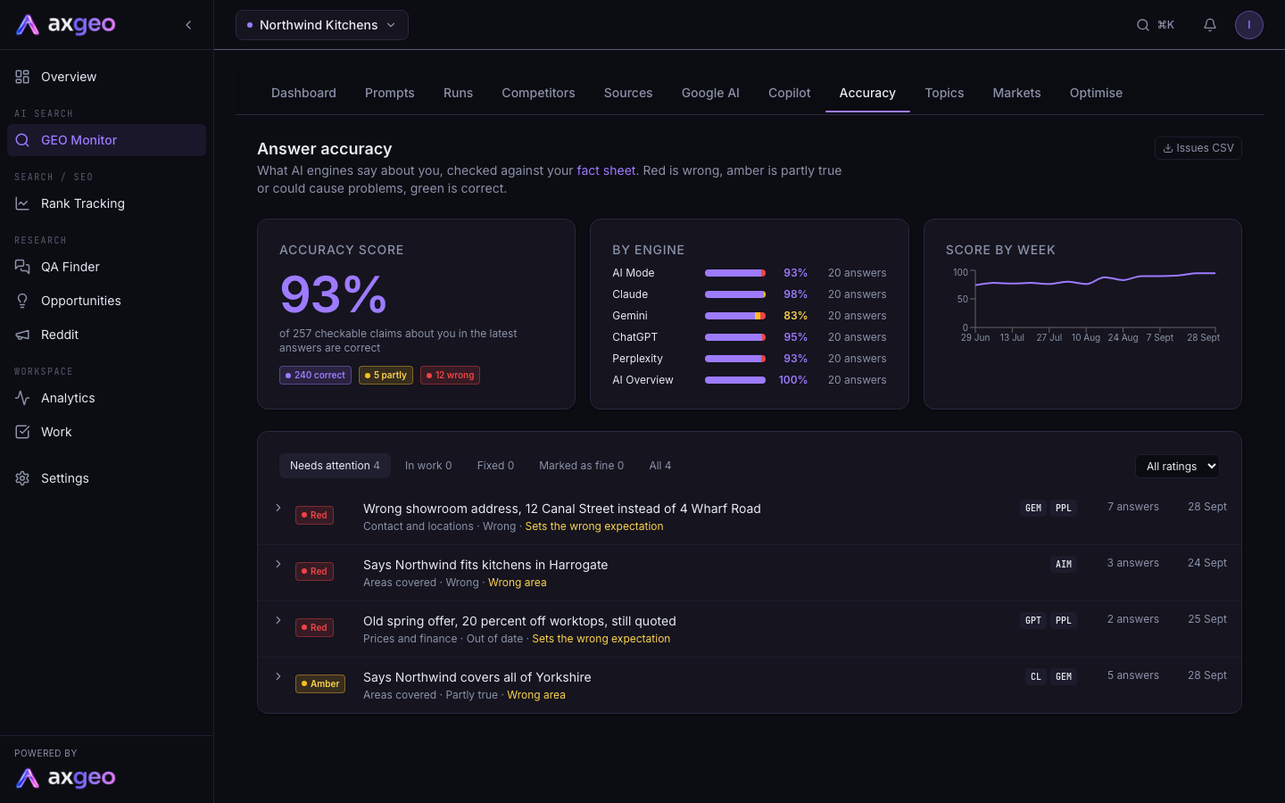Viewport: 1285px width, 803px height.
Task: Download the Issues CSV
Action: 1198,148
